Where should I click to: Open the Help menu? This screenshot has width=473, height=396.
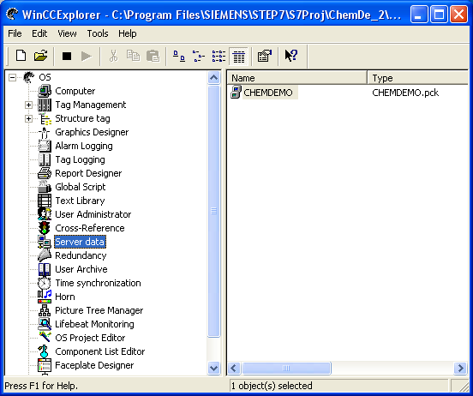tap(128, 33)
